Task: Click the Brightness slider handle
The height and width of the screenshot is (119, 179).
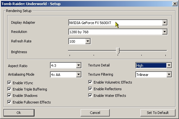Action: (x=118, y=51)
